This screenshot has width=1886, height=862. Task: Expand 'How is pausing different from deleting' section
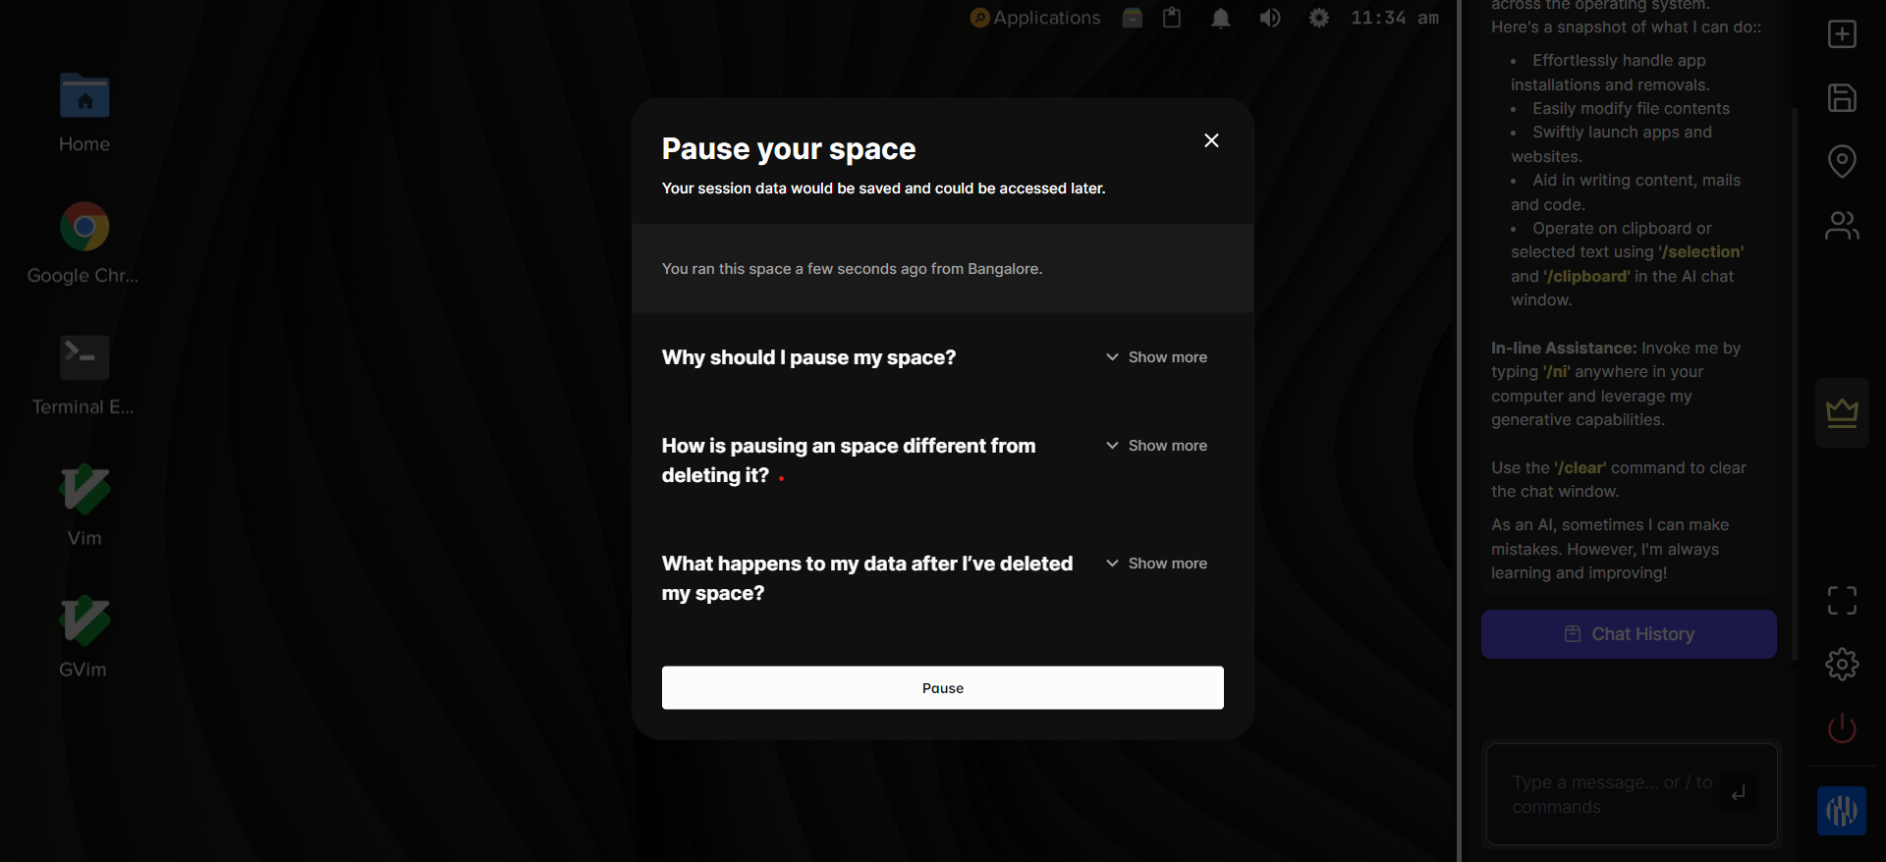tap(1156, 446)
